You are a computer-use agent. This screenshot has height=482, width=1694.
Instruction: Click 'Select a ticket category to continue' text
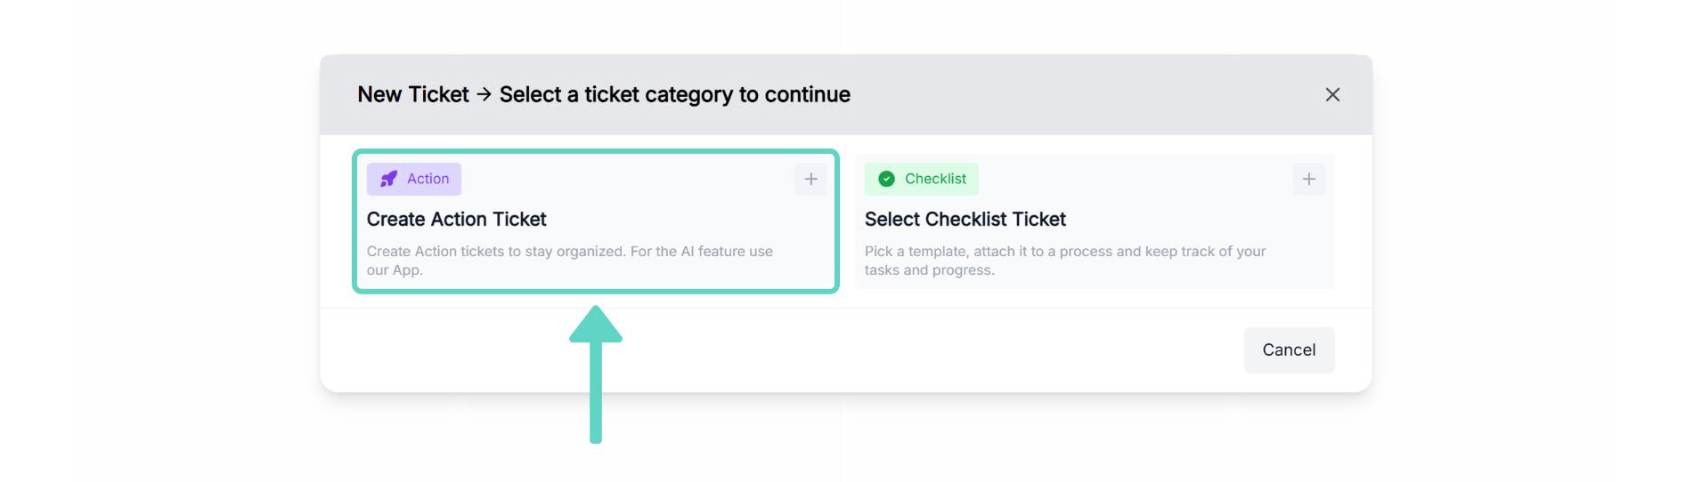point(674,94)
